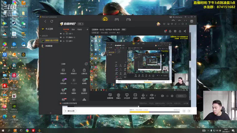Open the WeGame home tab icon
This screenshot has height=133, width=237.
[105, 19]
